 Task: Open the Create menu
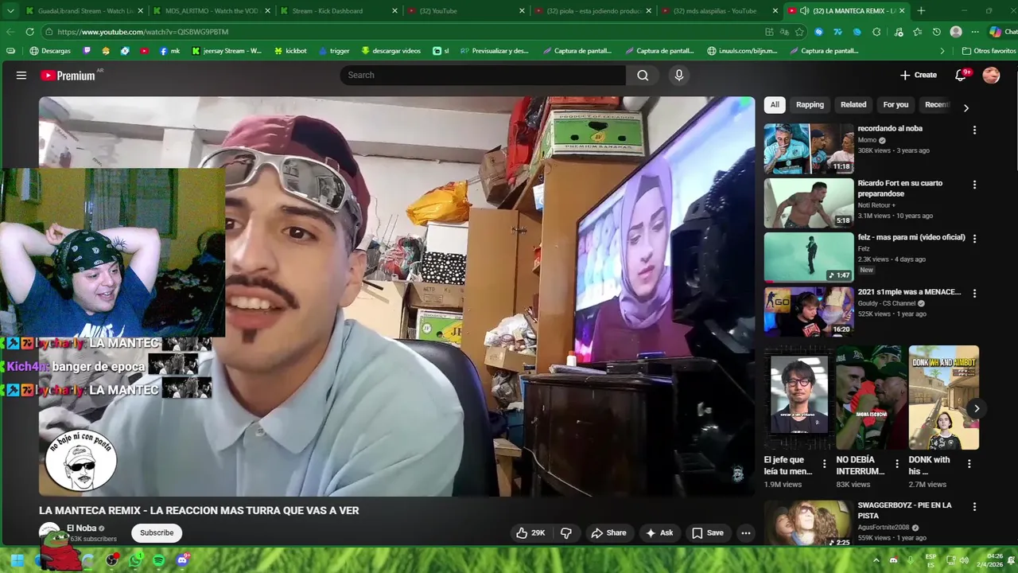click(919, 75)
